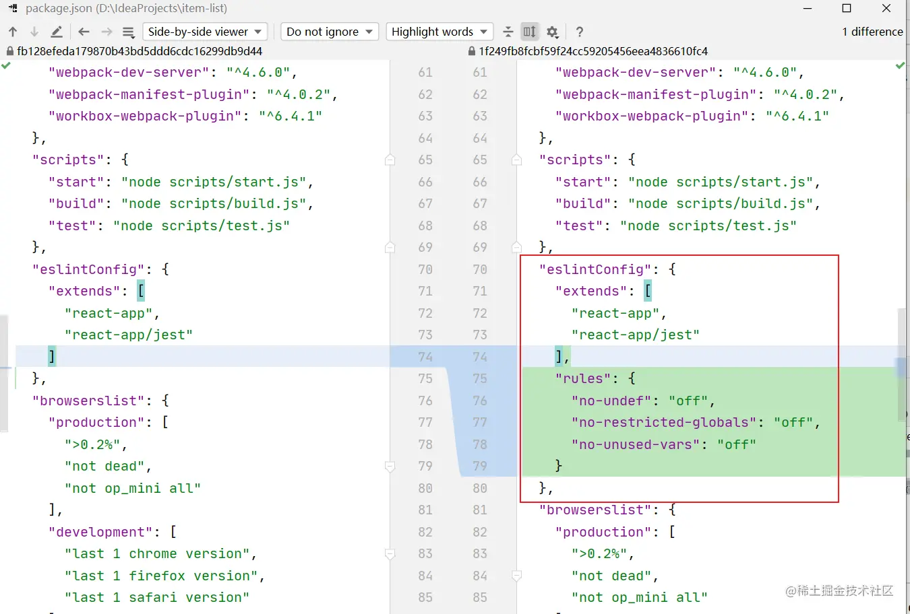This screenshot has width=910, height=614.
Task: Collapse scripts block in right gutter line 65
Action: pos(516,160)
